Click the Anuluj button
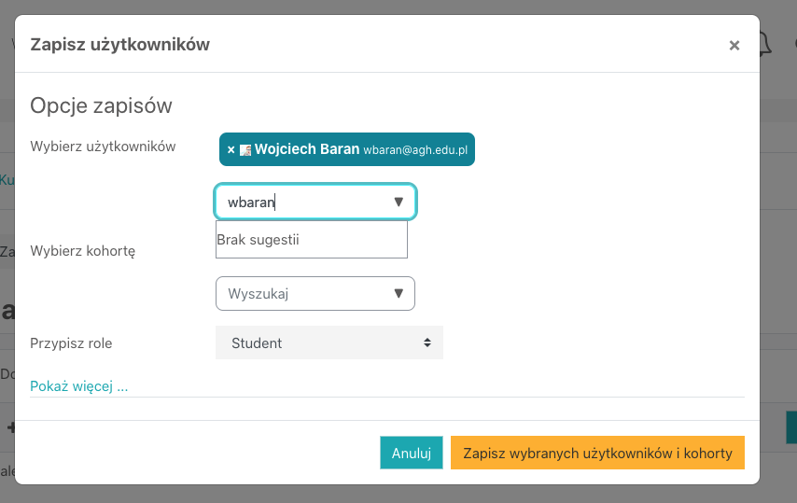This screenshot has width=797, height=503. coord(412,453)
